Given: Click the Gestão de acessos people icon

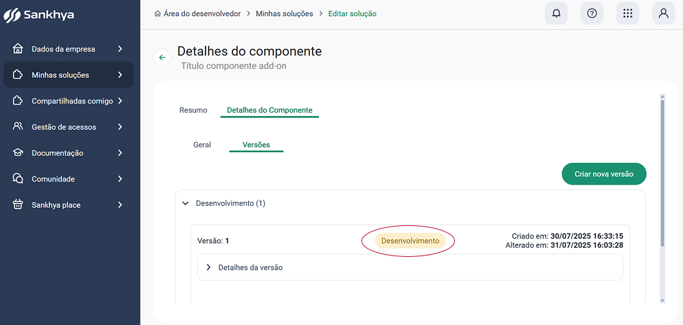Looking at the screenshot, I should tap(17, 127).
